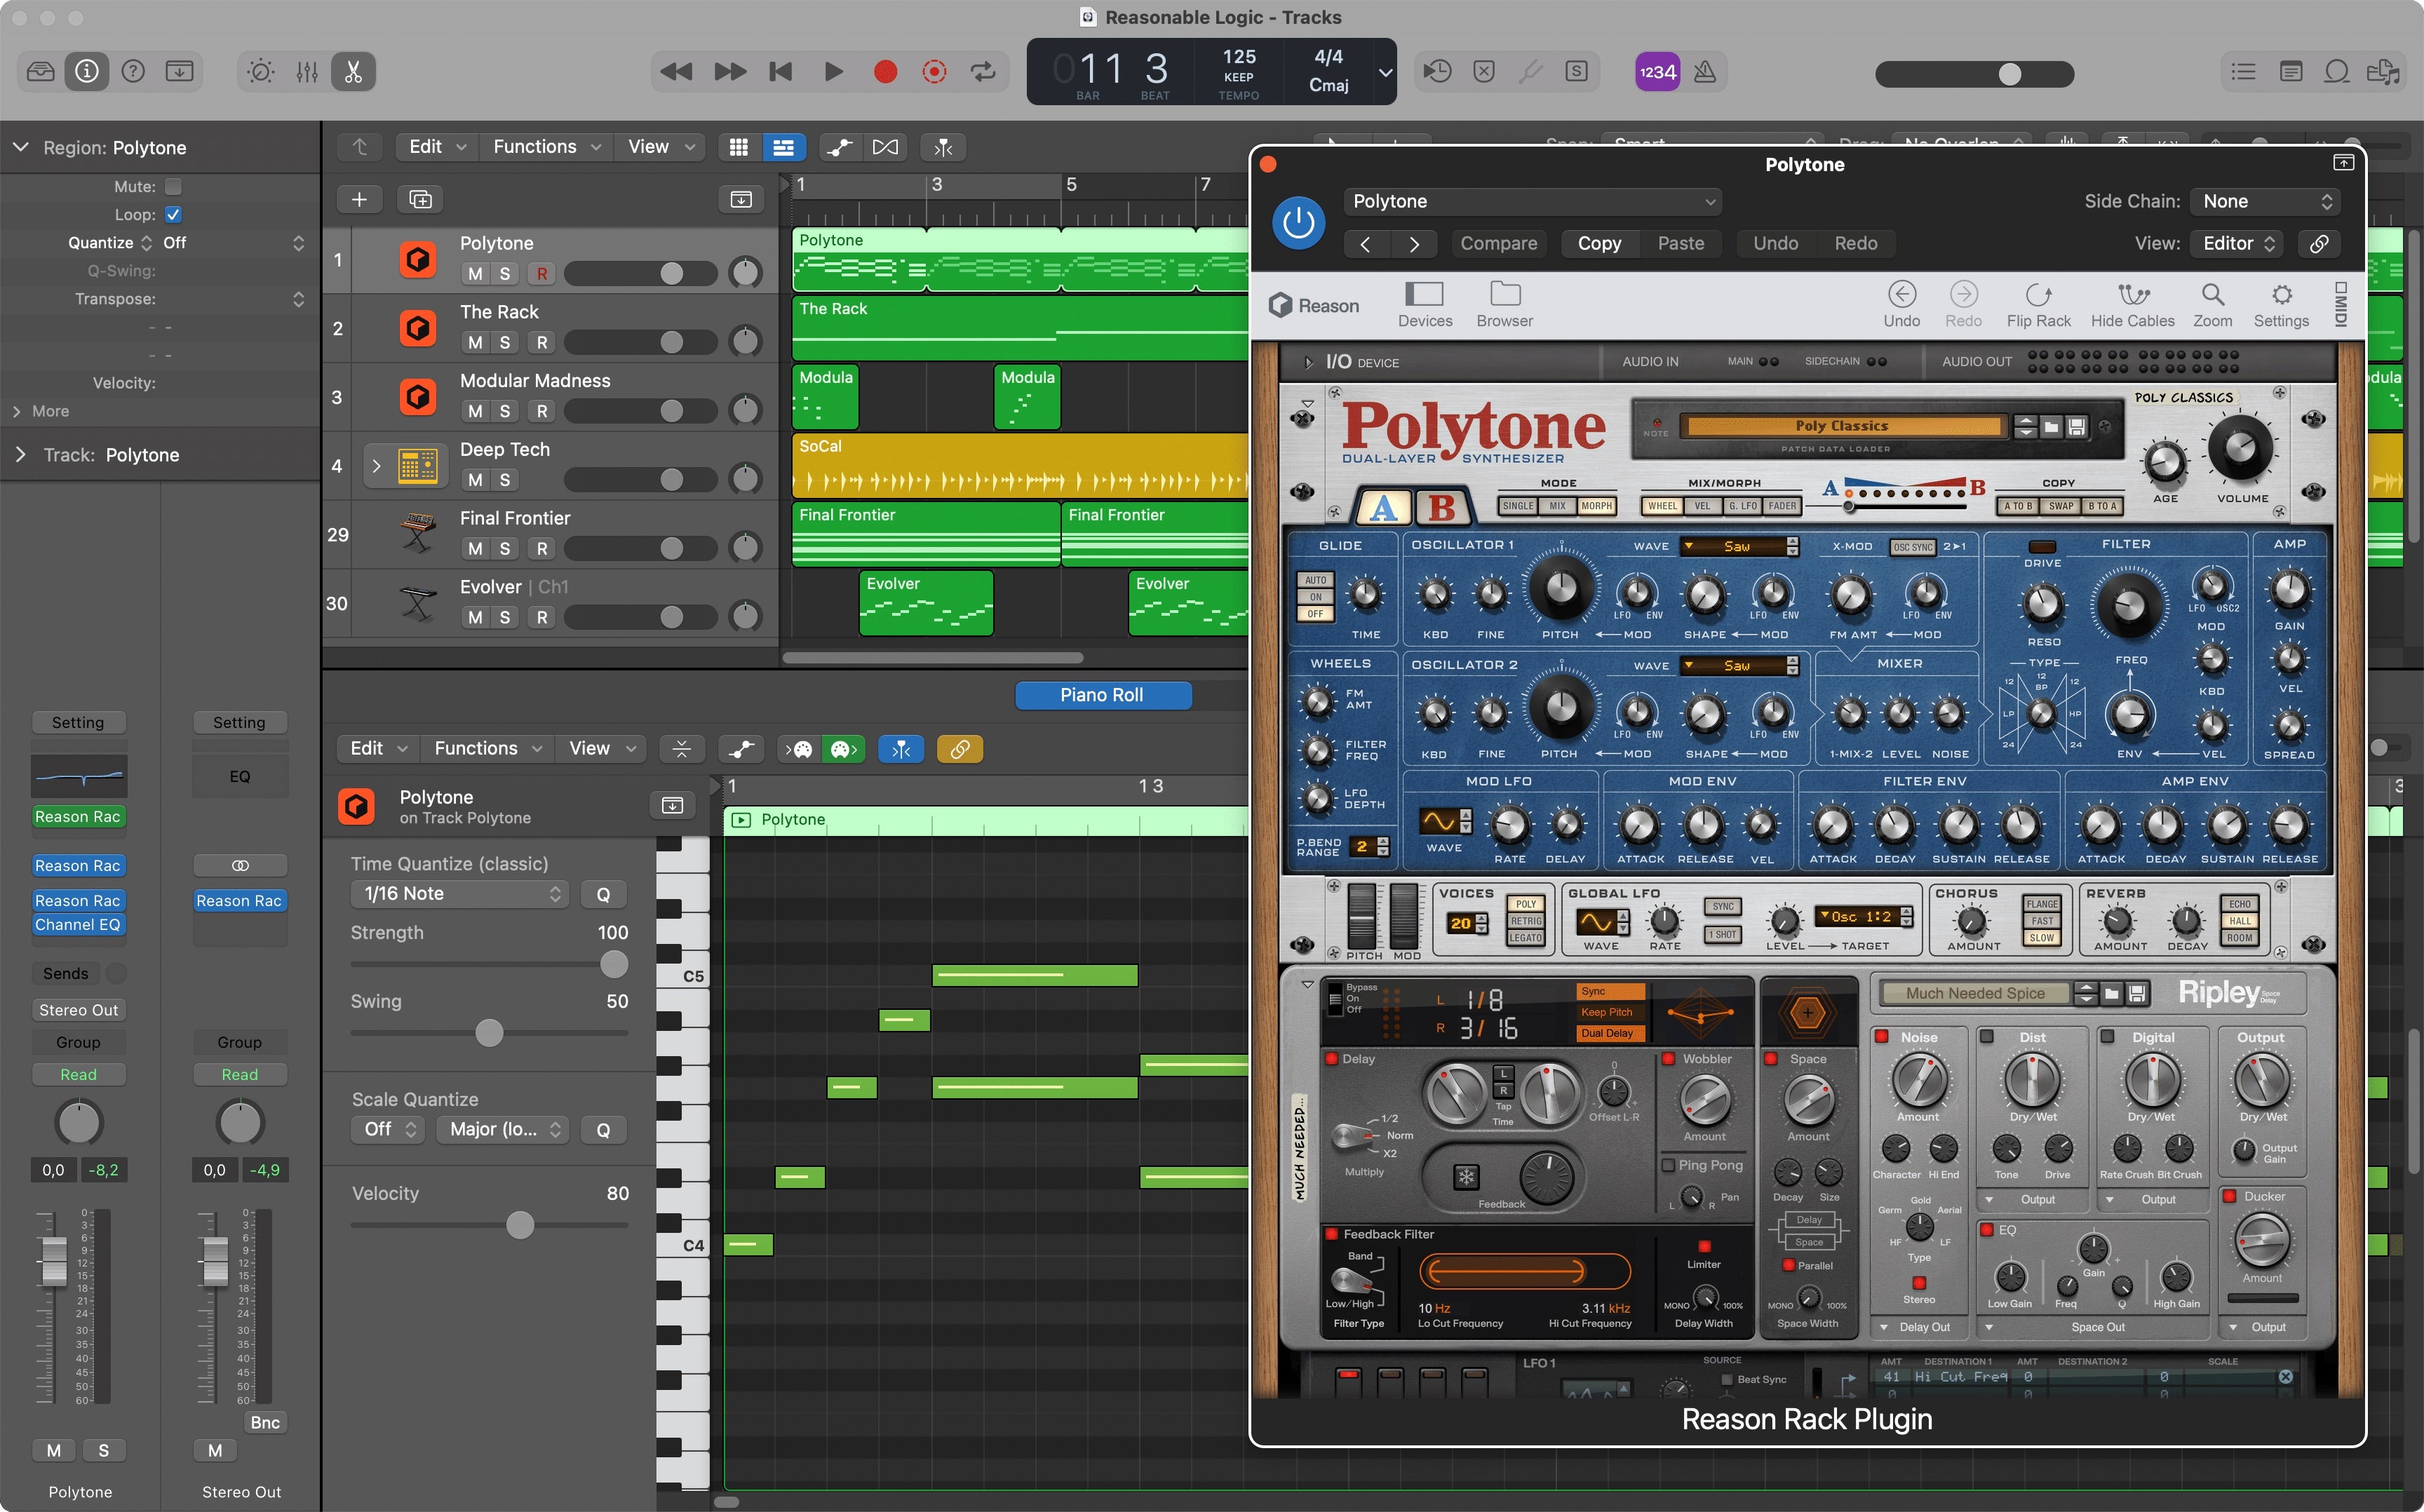2424x1512 pixels.
Task: Mute the Polytone track
Action: pos(475,273)
